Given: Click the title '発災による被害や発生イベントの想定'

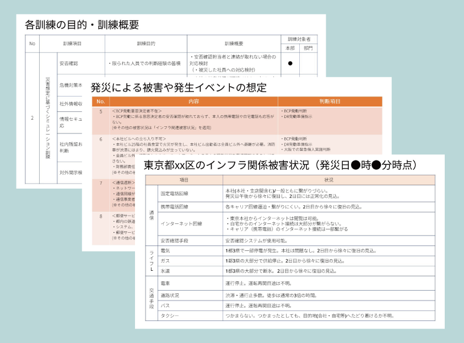Looking at the screenshot, I should (x=179, y=88).
